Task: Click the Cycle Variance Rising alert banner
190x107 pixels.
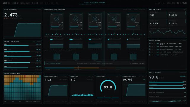Action: click(95, 63)
